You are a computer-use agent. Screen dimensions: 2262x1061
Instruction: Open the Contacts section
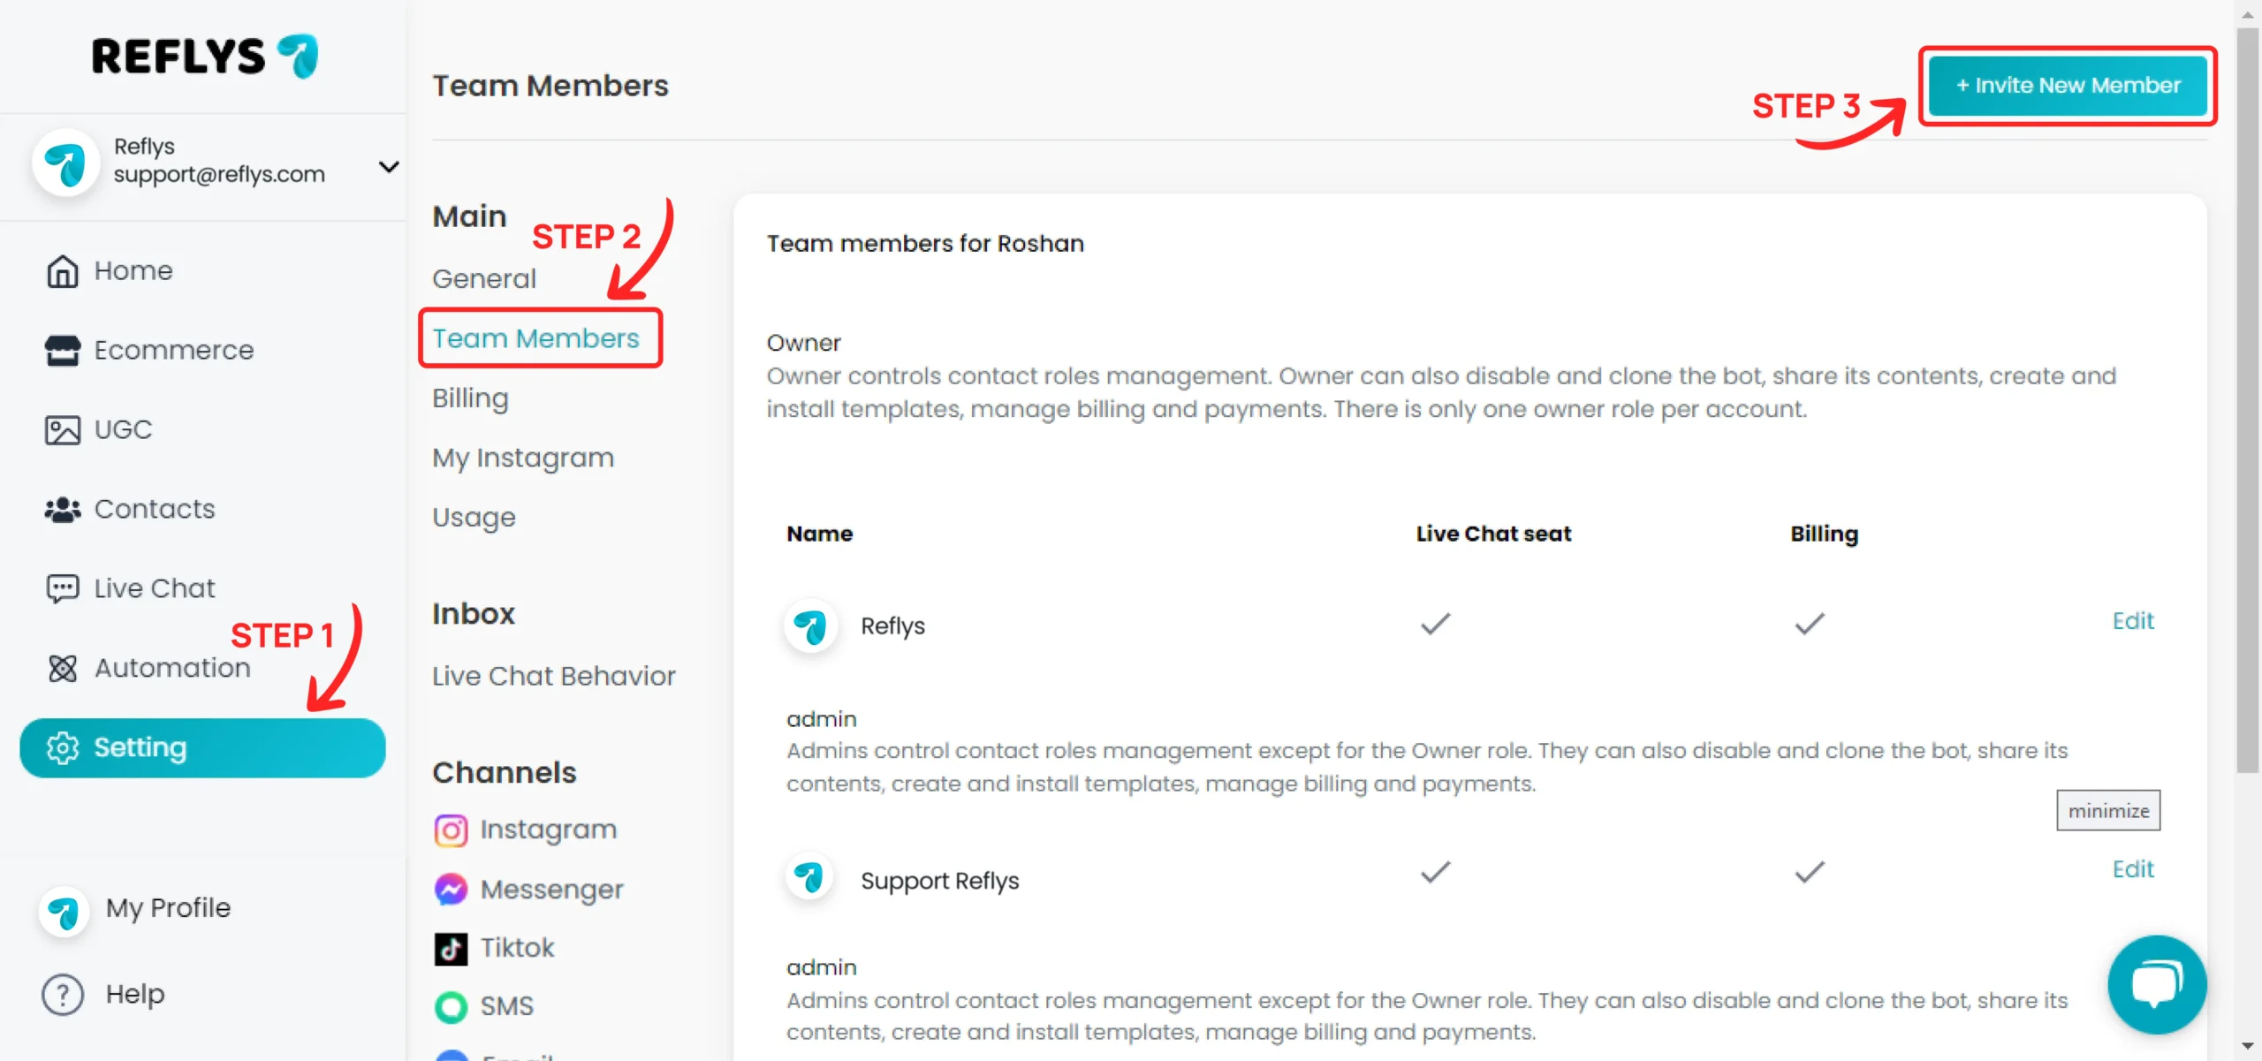[x=155, y=509]
